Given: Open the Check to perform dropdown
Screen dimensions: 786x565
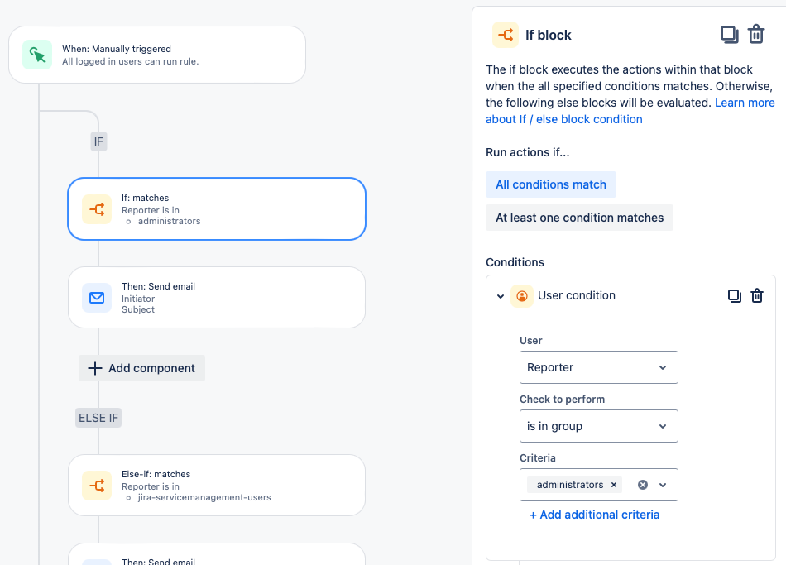Looking at the screenshot, I should (x=598, y=426).
